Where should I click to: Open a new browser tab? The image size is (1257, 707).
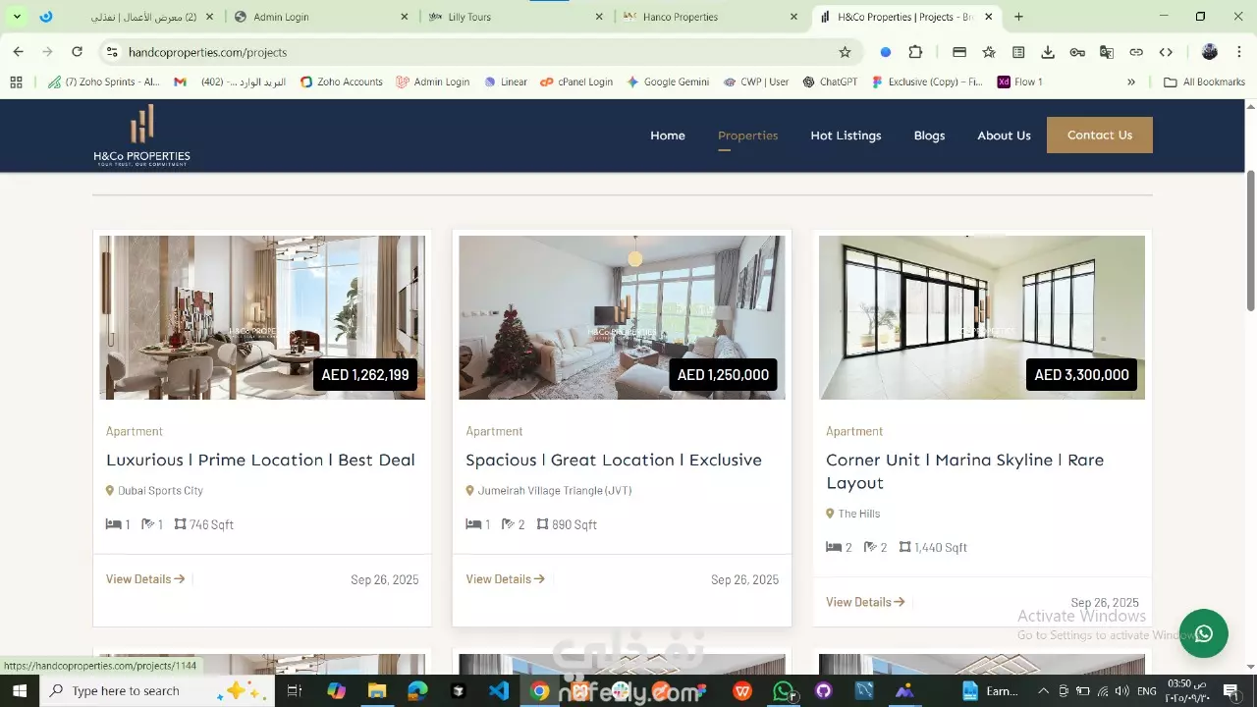pos(1018,17)
